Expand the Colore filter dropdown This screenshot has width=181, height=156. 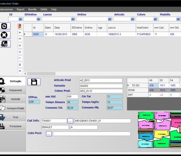155,19
